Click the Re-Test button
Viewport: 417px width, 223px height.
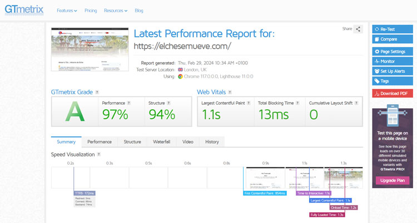(x=393, y=29)
